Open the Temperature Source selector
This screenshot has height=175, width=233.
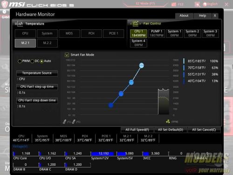(37, 73)
